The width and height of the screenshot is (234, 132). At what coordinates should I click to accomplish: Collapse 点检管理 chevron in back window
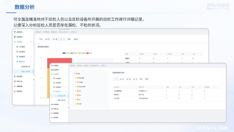click(31, 42)
